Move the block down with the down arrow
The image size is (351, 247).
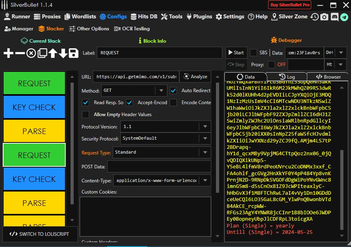click(63, 53)
